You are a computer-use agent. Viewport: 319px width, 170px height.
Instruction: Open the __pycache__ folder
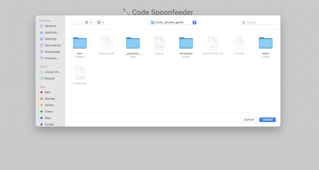133,43
